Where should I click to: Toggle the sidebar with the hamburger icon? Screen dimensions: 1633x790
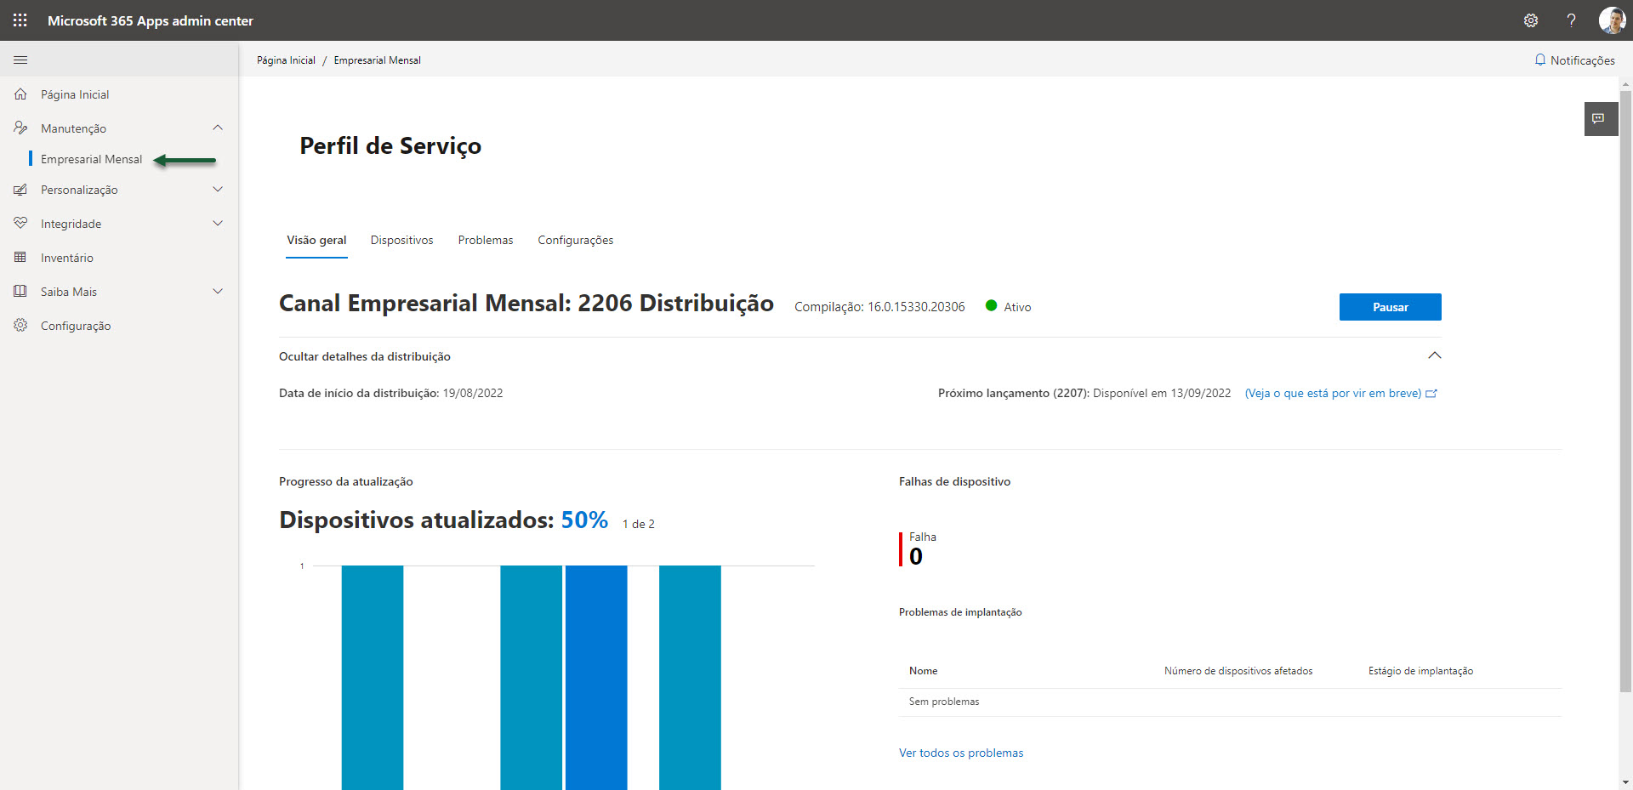tap(20, 60)
